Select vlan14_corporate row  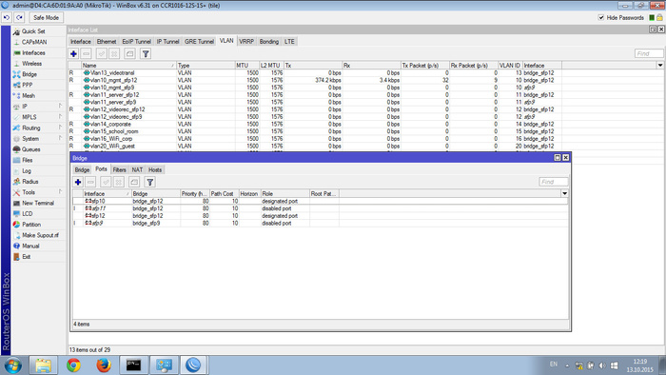(x=314, y=124)
